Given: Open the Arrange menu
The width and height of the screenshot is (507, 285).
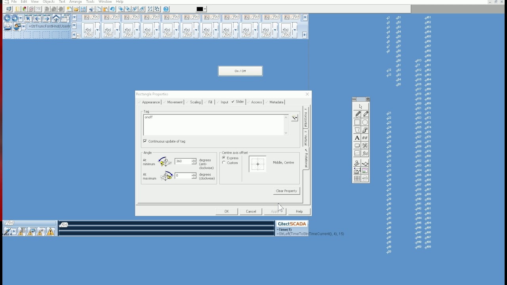Looking at the screenshot, I should tap(75, 2).
